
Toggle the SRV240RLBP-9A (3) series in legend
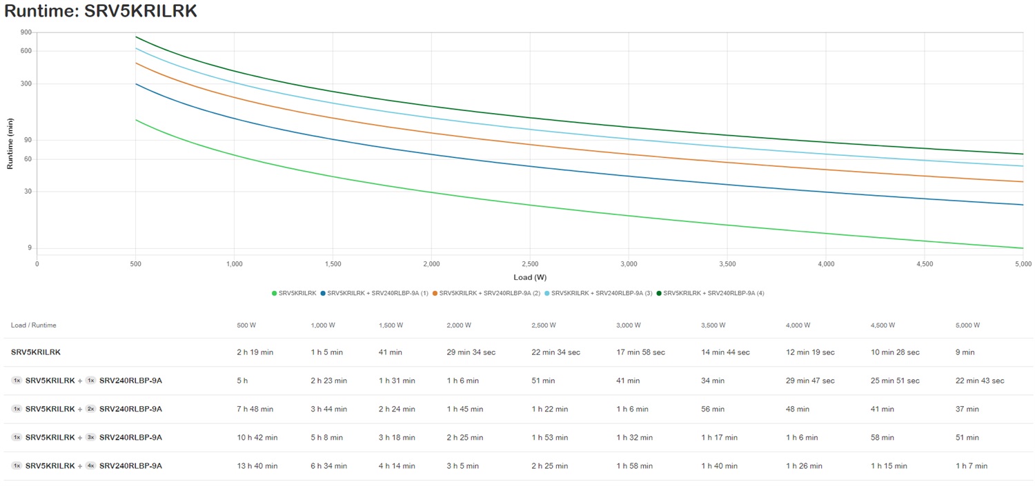pos(601,294)
